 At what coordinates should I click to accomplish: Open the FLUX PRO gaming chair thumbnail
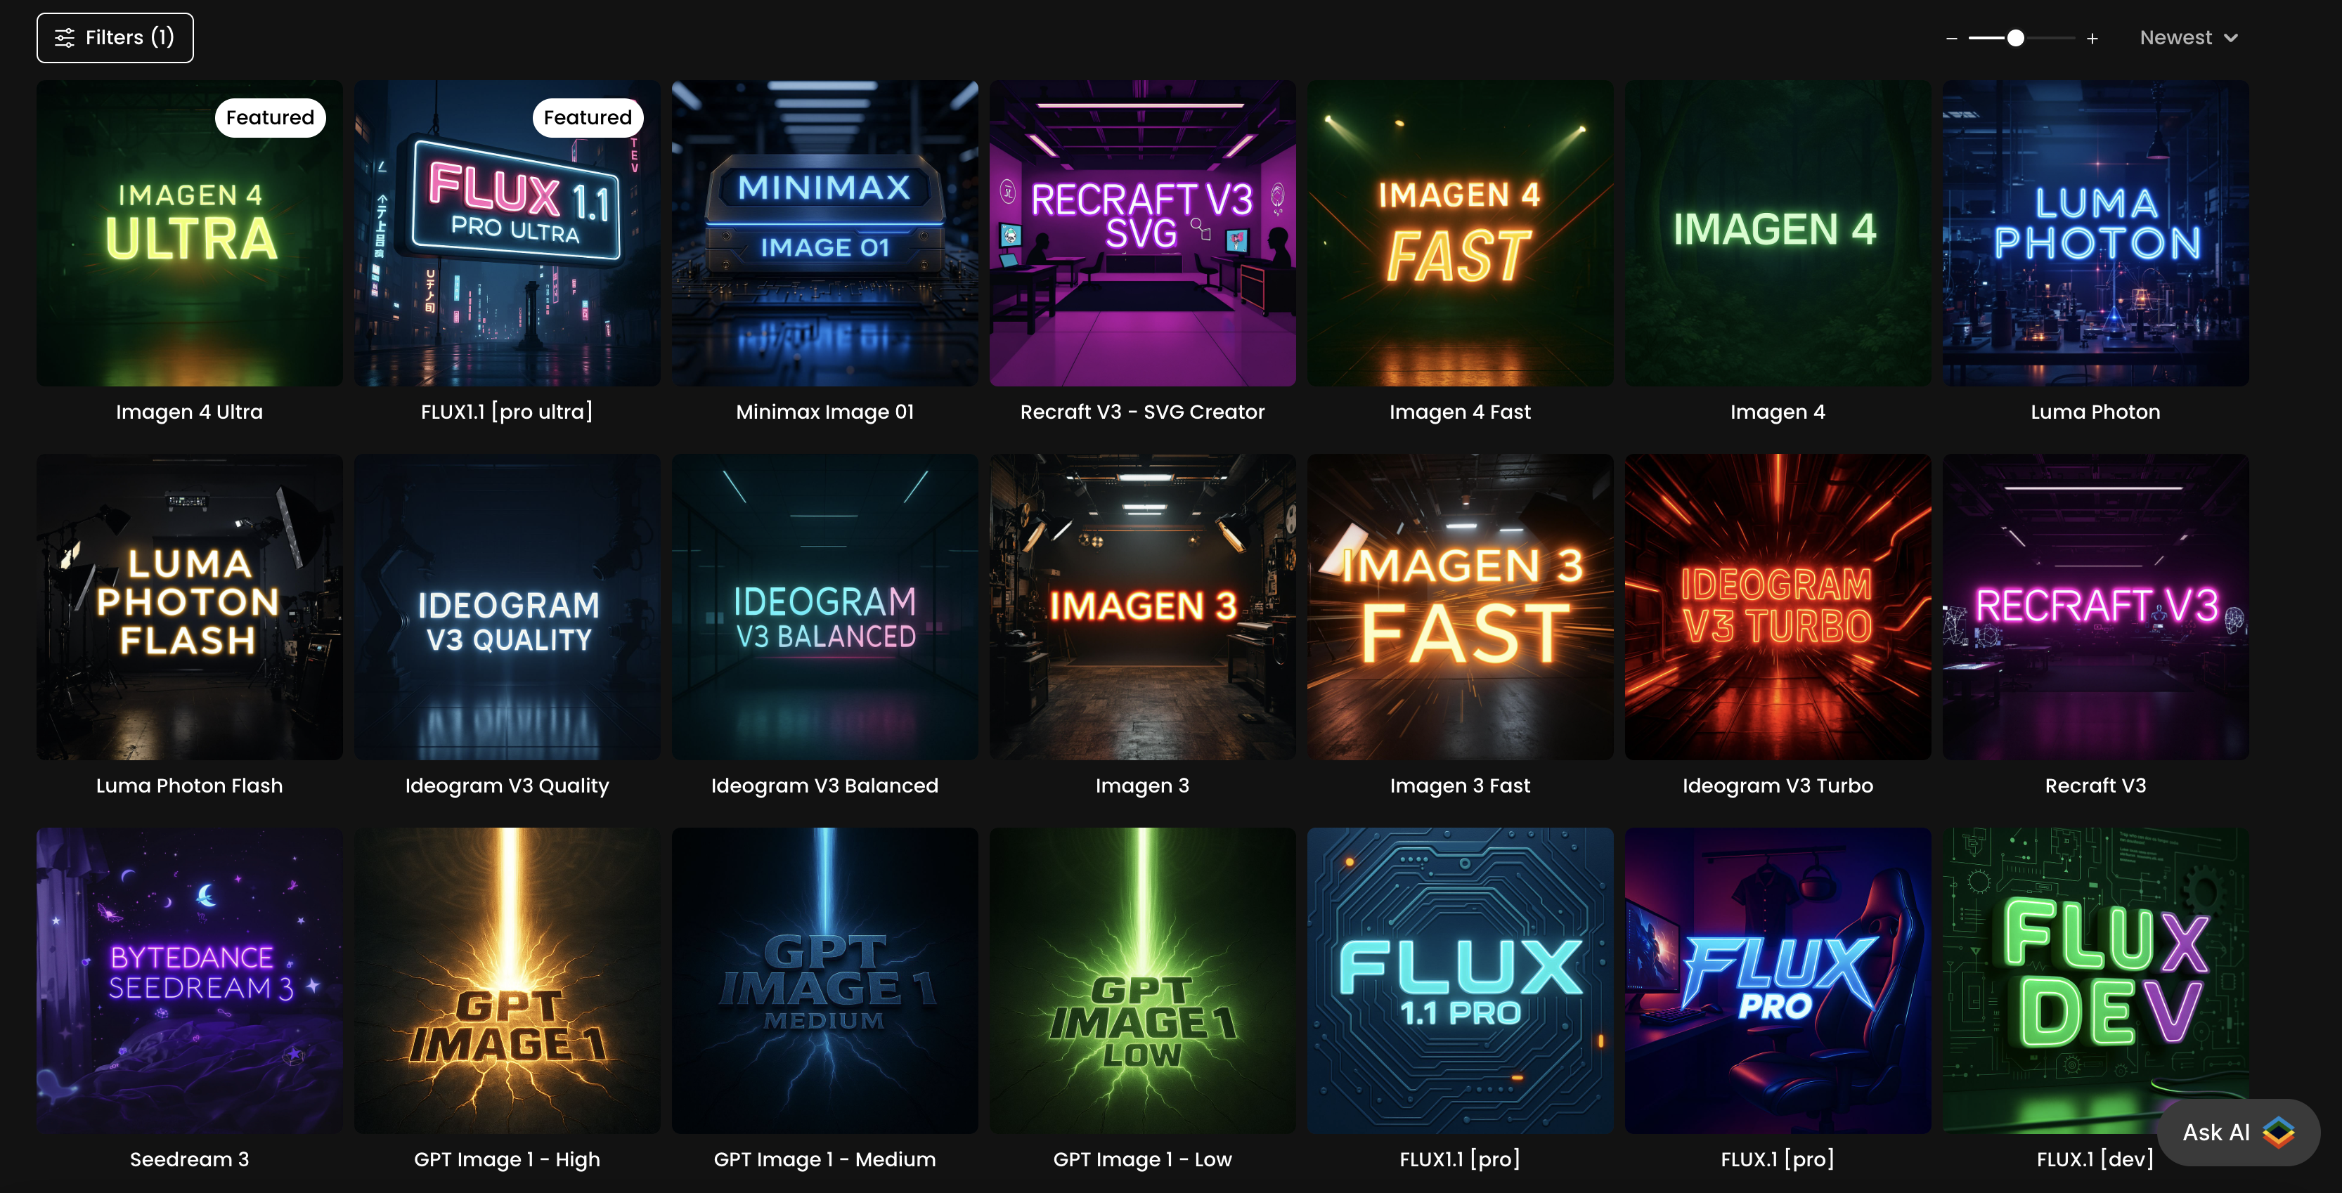pyautogui.click(x=1778, y=980)
